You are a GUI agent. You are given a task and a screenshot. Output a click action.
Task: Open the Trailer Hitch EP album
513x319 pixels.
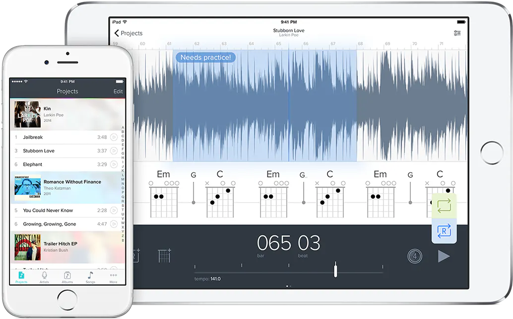[x=68, y=247]
